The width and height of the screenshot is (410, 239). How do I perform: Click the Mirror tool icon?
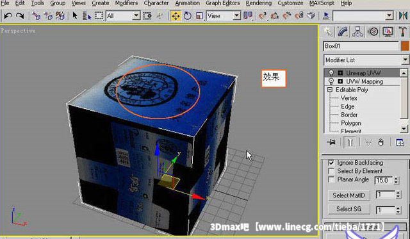(403, 16)
